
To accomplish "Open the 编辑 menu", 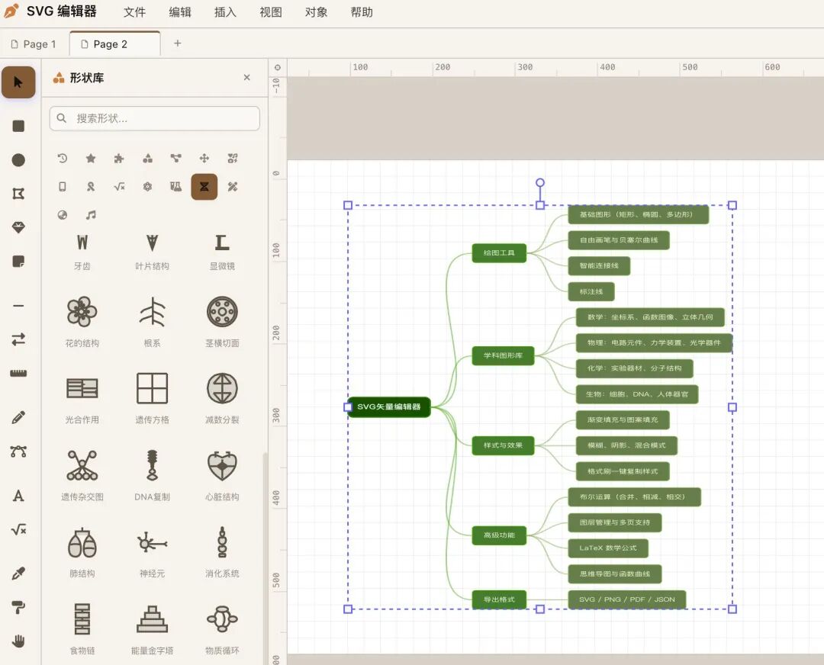I will (180, 12).
